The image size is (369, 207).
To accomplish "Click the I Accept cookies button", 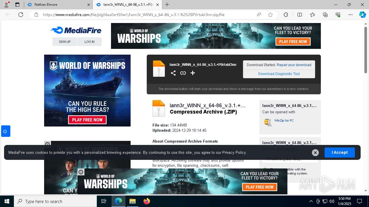I will pos(340,152).
